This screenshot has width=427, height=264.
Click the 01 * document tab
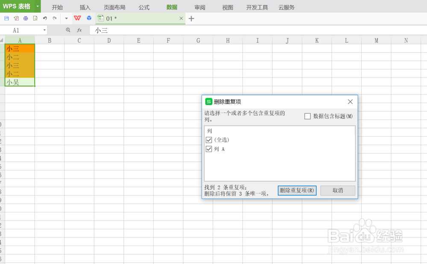(140, 18)
